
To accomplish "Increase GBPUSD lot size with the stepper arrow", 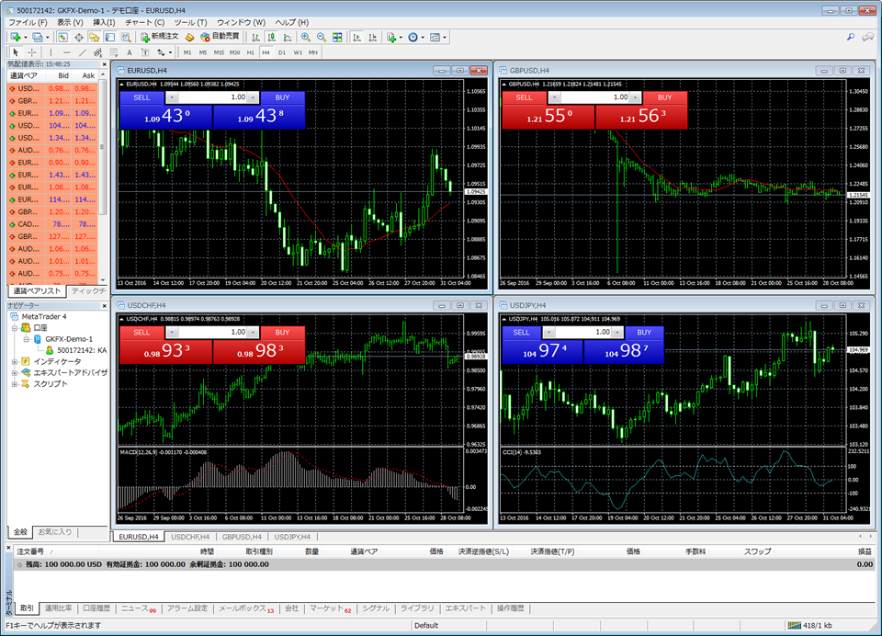I will 634,97.
